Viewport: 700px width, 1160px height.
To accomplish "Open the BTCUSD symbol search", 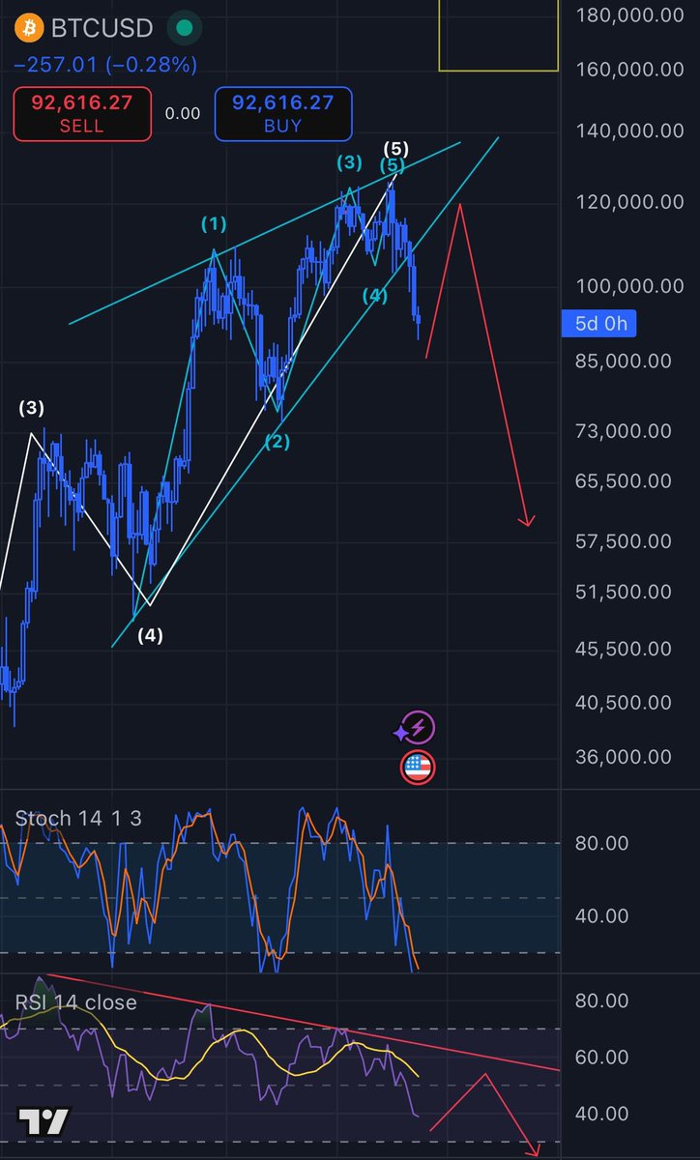I will [102, 28].
